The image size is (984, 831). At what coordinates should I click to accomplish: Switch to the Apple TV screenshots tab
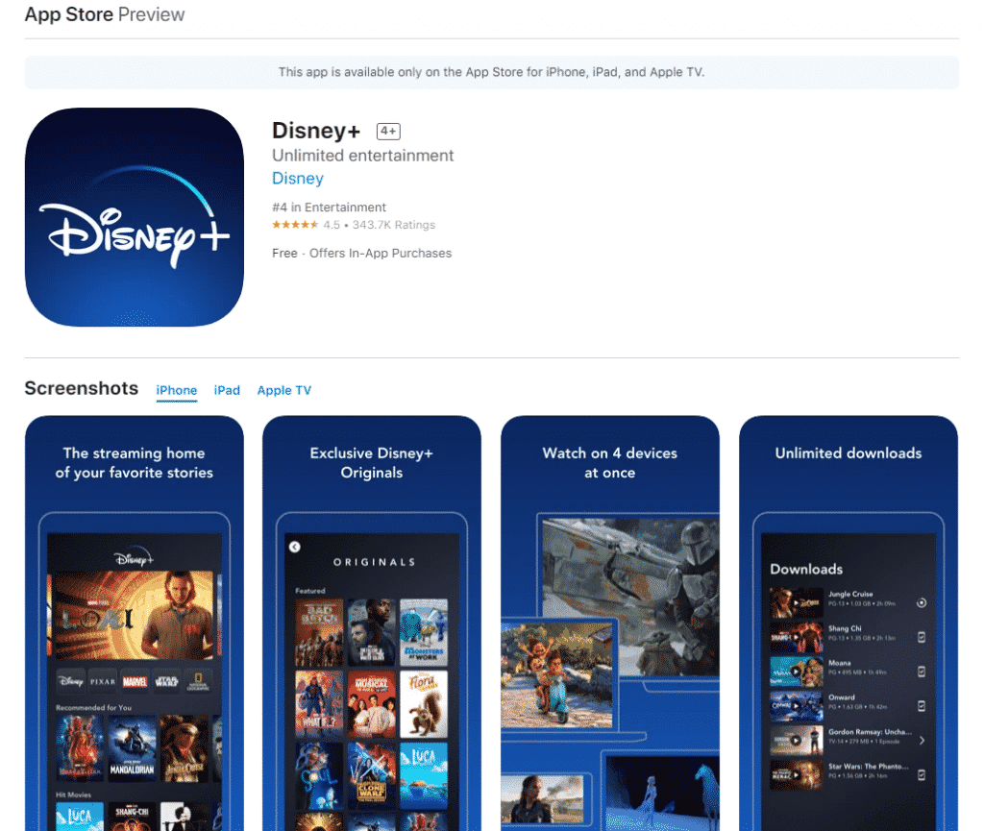(283, 390)
